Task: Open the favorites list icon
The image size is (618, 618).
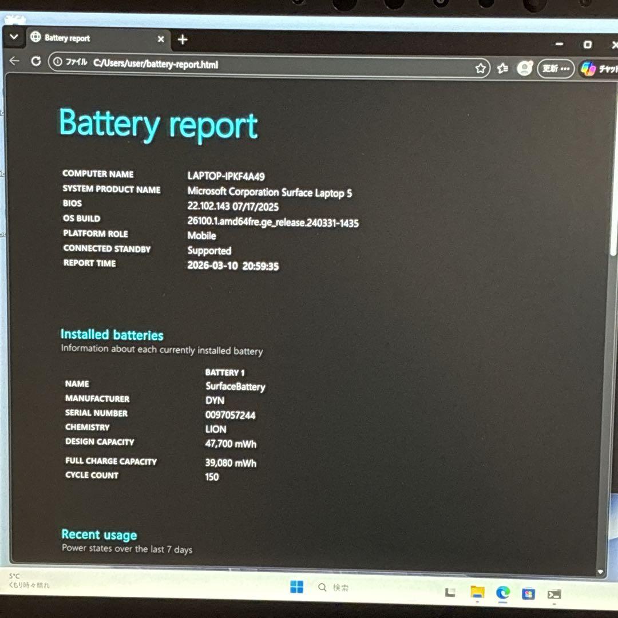Action: point(502,69)
